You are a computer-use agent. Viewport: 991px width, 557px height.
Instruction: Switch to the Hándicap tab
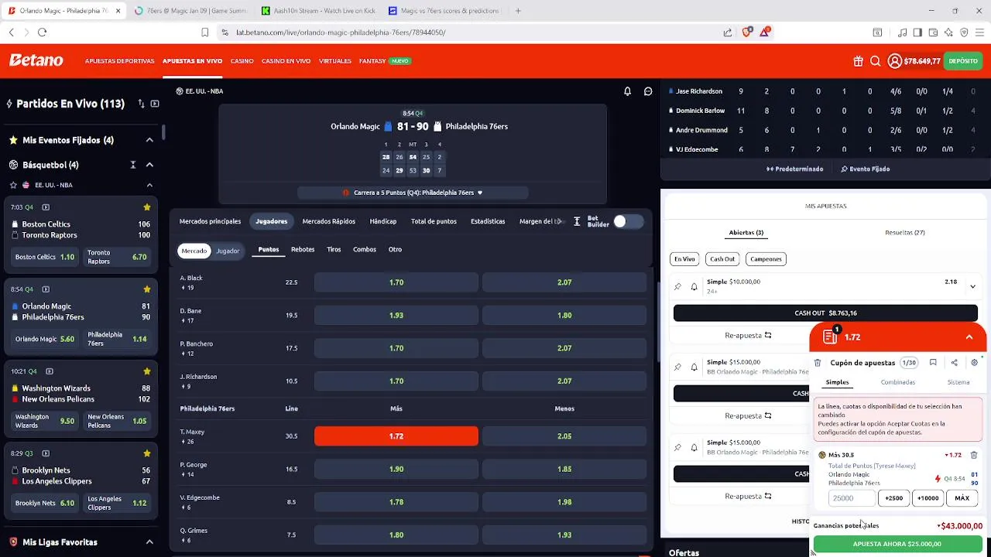(x=382, y=221)
